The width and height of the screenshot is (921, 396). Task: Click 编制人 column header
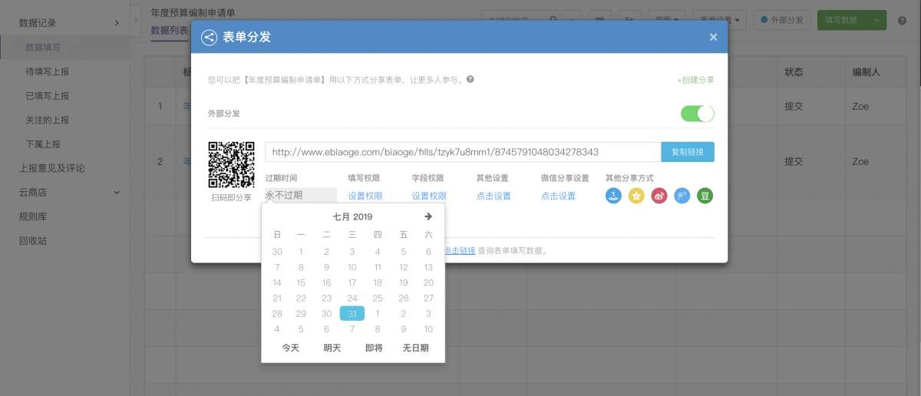pyautogui.click(x=866, y=71)
